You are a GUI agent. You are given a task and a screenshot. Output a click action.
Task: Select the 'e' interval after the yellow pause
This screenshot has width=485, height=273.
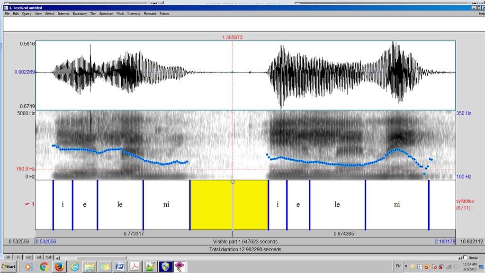tap(298, 205)
